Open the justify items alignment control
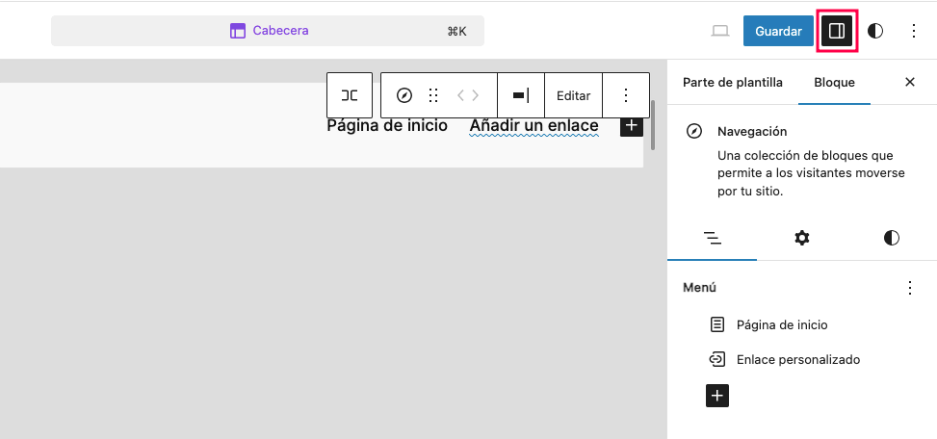Image resolution: width=937 pixels, height=439 pixels. [x=521, y=95]
